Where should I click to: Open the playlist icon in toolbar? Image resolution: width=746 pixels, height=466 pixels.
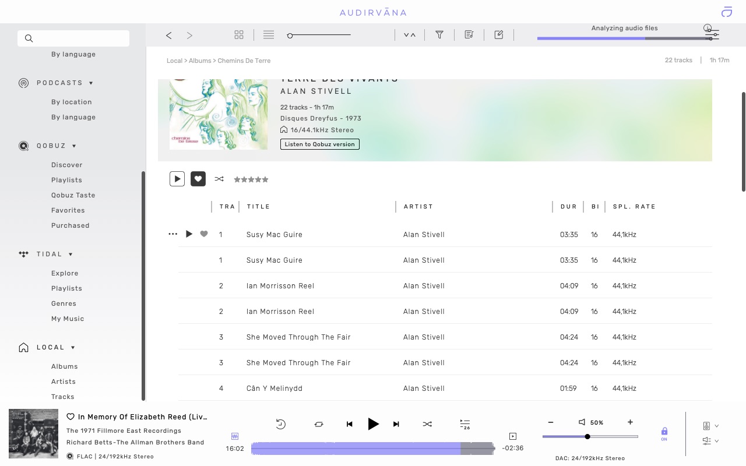click(469, 35)
